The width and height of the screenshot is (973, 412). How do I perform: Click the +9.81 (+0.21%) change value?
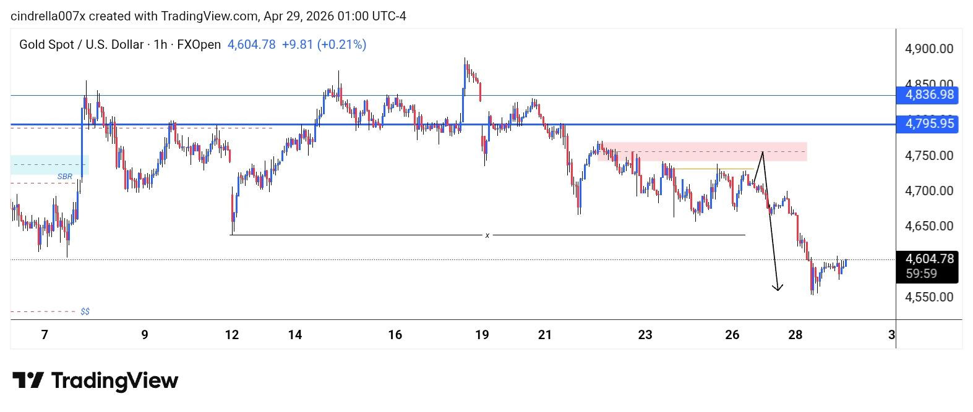(324, 44)
